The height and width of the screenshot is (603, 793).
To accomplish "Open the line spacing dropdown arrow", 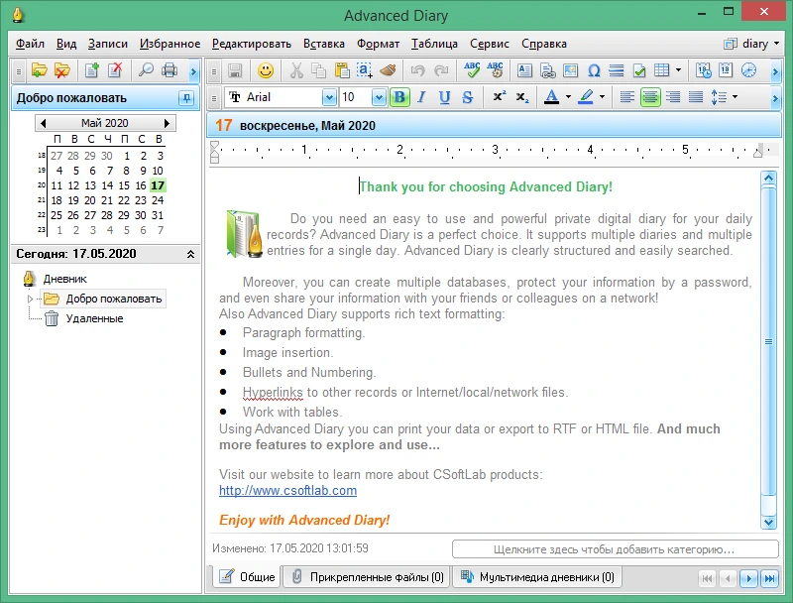I will (x=735, y=97).
